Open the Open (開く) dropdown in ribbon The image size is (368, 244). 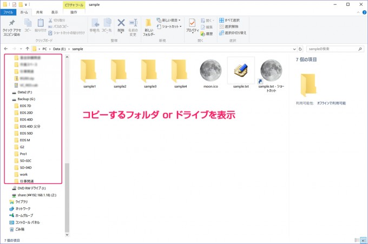207,21
